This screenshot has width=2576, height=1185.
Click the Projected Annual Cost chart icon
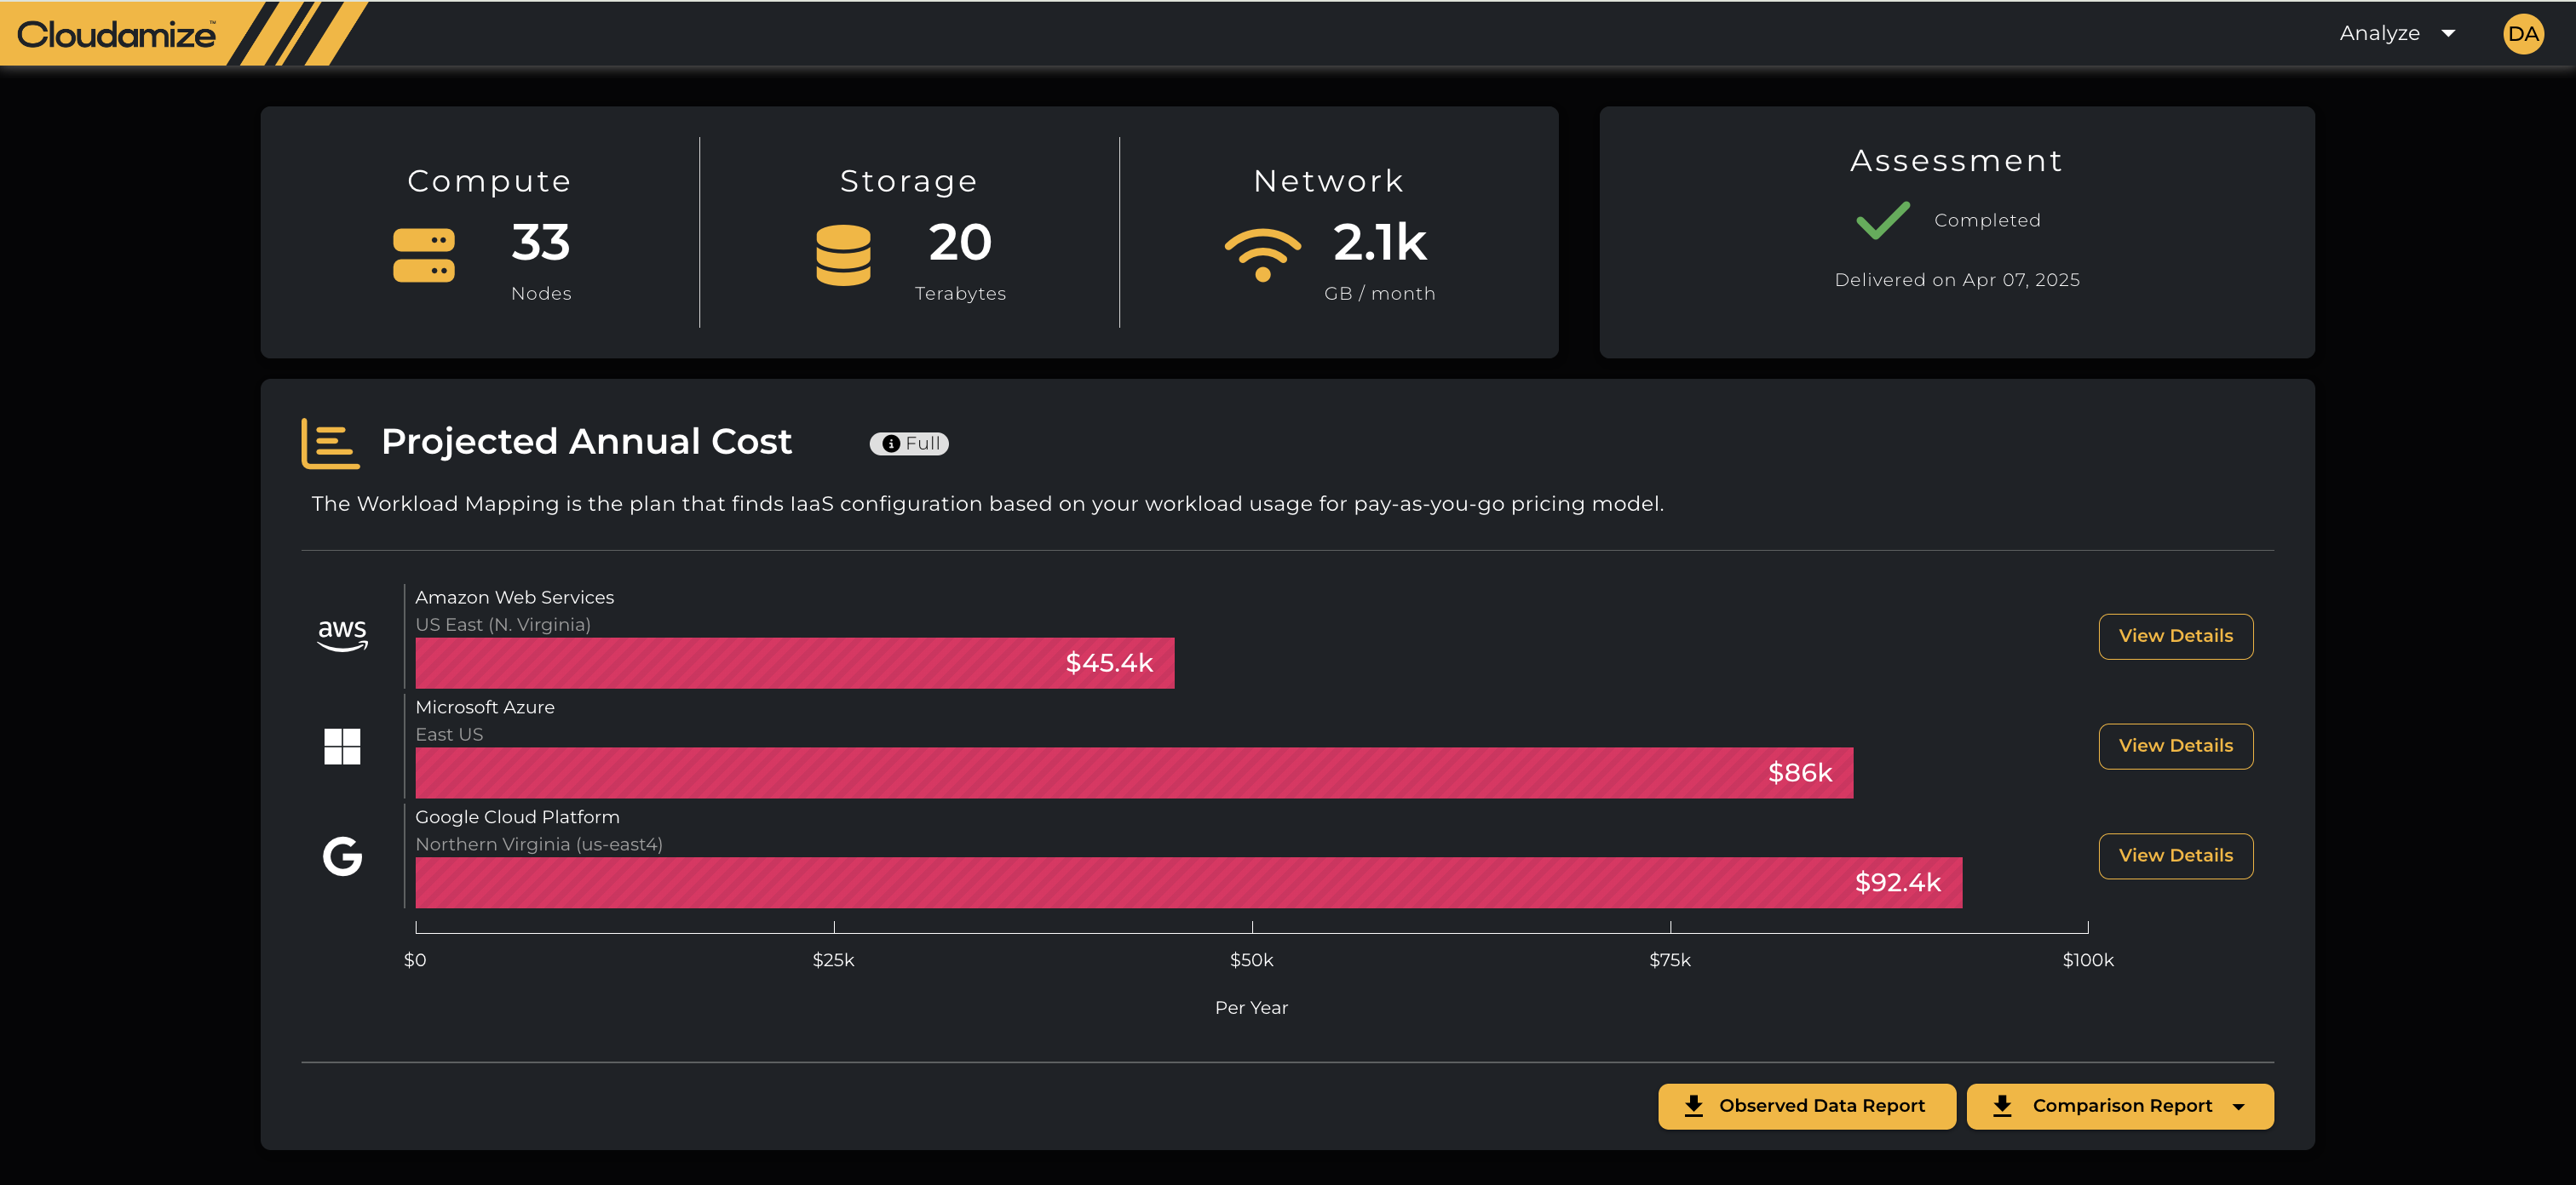tap(329, 444)
